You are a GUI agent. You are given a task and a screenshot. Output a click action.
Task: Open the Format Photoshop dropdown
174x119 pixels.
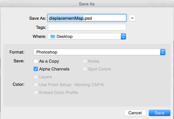[x=99, y=52]
